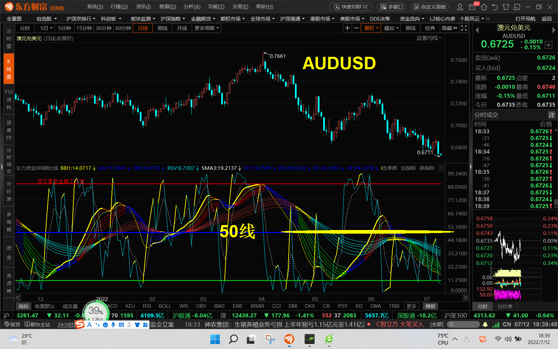Open the 交易(E) menu
This screenshot has width=558, height=349.
coord(240,6)
